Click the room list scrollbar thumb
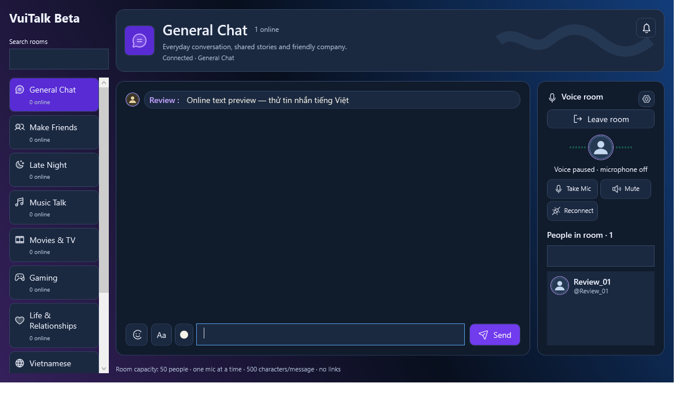This screenshot has width=683, height=405. [104, 190]
